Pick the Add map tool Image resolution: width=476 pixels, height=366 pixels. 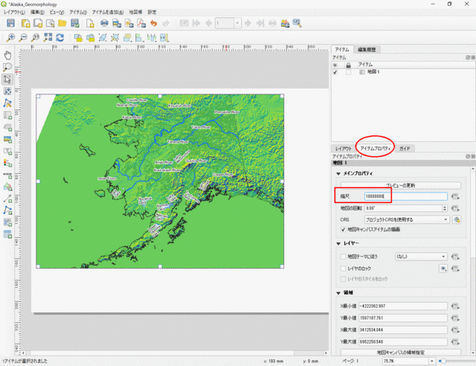(7, 115)
